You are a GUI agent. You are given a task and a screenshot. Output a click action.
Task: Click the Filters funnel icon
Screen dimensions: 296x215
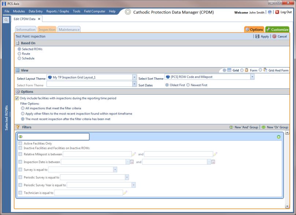pyautogui.click(x=18, y=127)
